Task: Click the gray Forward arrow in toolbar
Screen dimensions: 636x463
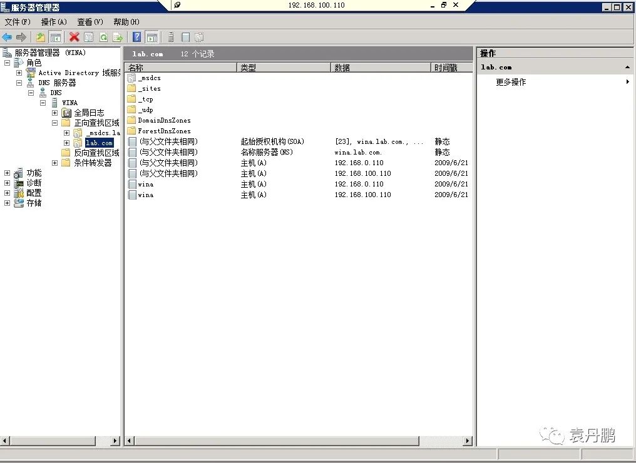Action: pyautogui.click(x=21, y=38)
